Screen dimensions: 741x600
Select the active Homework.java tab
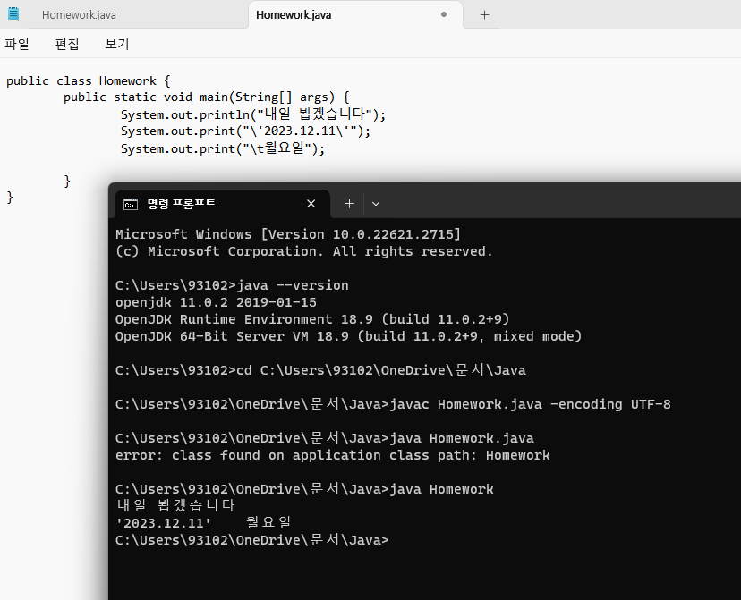pyautogui.click(x=355, y=15)
